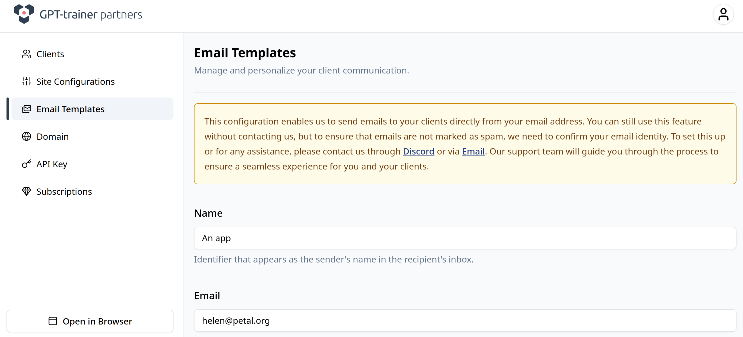Follow the Discord support link

(418, 151)
